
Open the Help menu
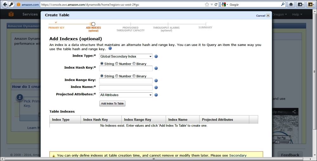297,14
